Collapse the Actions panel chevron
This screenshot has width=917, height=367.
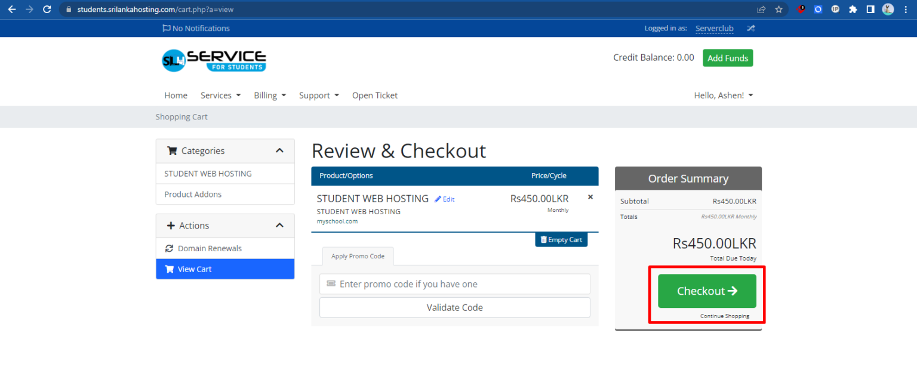[279, 226]
